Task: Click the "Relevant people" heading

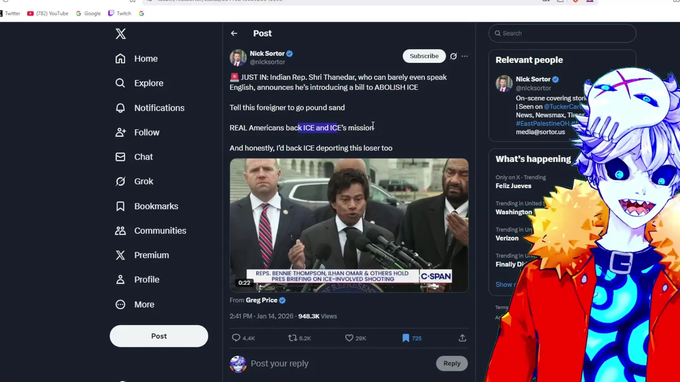Action: 529,60
